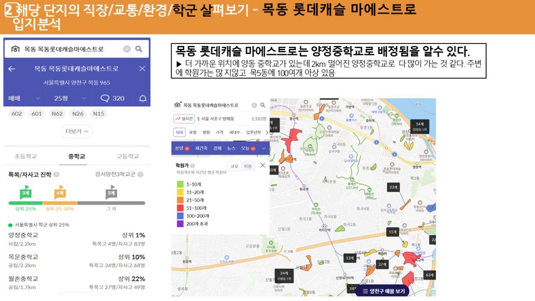
Task: Open the 경매 menu item
Action: 217,148
